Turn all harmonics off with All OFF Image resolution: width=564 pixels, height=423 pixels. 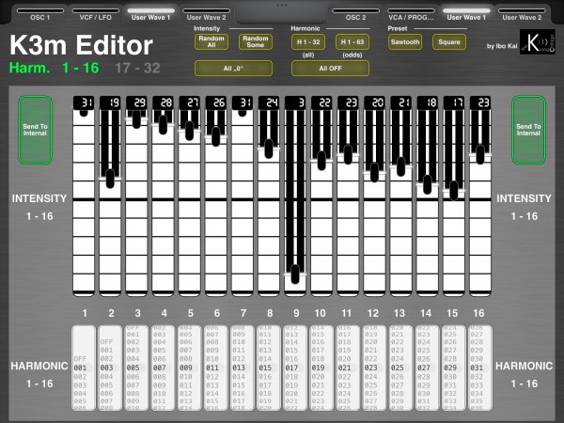pyautogui.click(x=330, y=69)
